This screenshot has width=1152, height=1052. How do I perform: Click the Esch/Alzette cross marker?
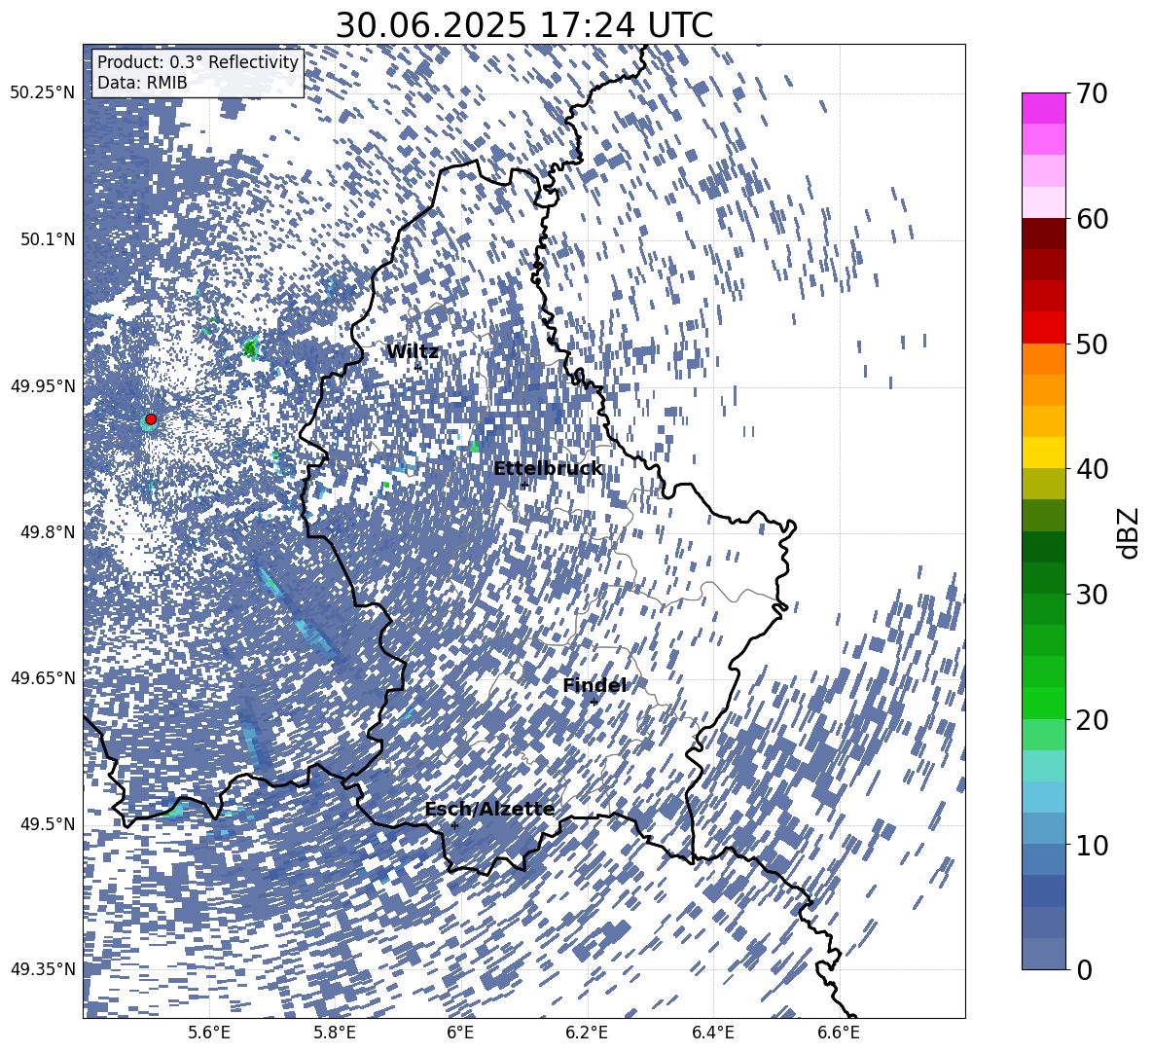(454, 825)
